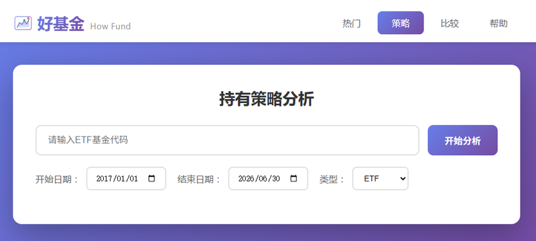This screenshot has width=536, height=241.
Task: Go to the 比较 nav tab
Action: pyautogui.click(x=450, y=23)
